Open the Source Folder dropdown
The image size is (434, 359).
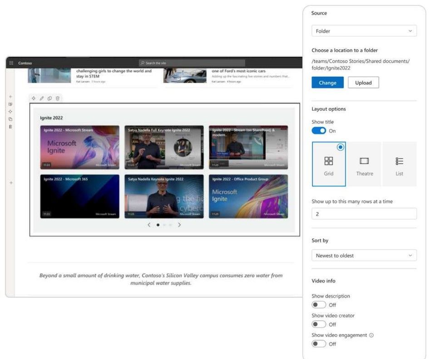364,31
